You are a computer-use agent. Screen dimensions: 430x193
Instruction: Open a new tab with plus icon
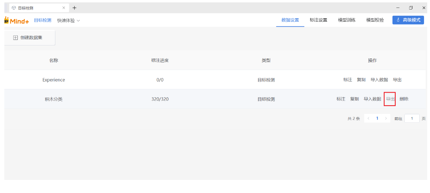74,8
